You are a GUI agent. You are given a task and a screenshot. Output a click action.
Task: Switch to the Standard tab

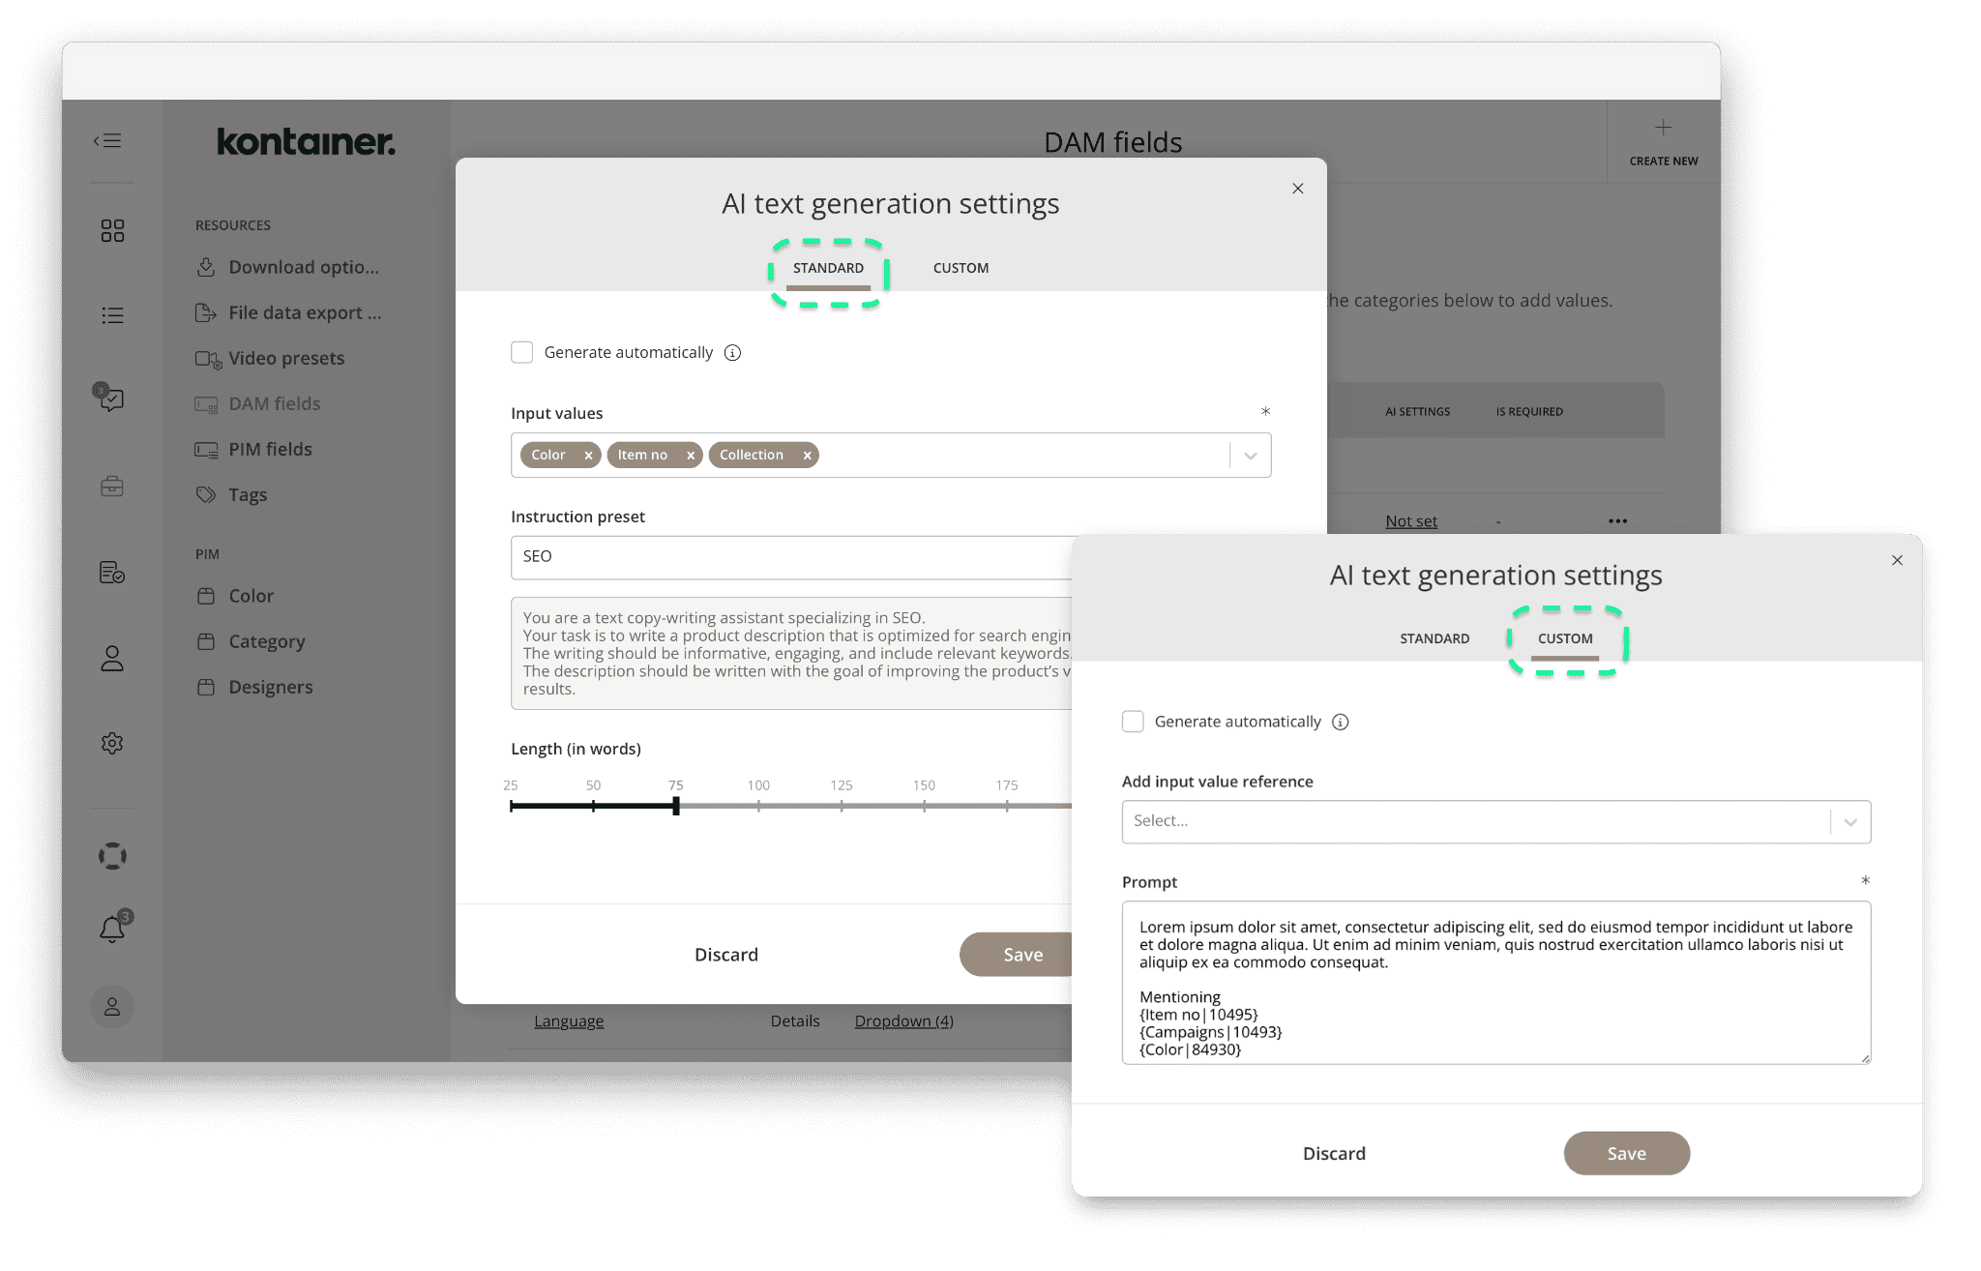click(827, 268)
